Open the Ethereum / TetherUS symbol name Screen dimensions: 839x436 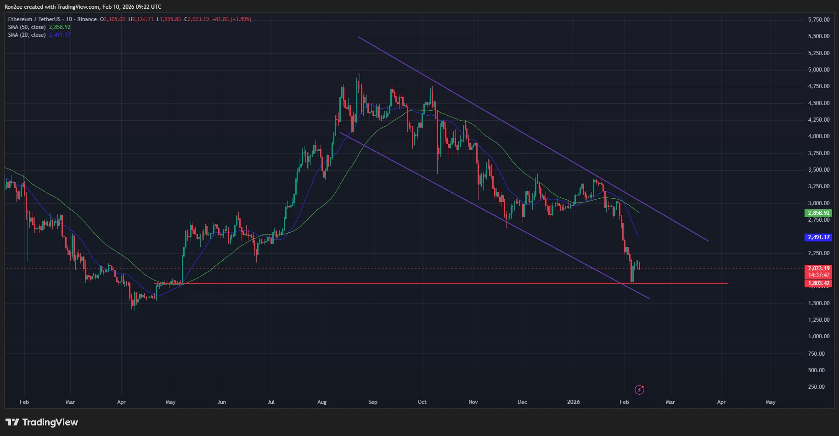coord(34,19)
